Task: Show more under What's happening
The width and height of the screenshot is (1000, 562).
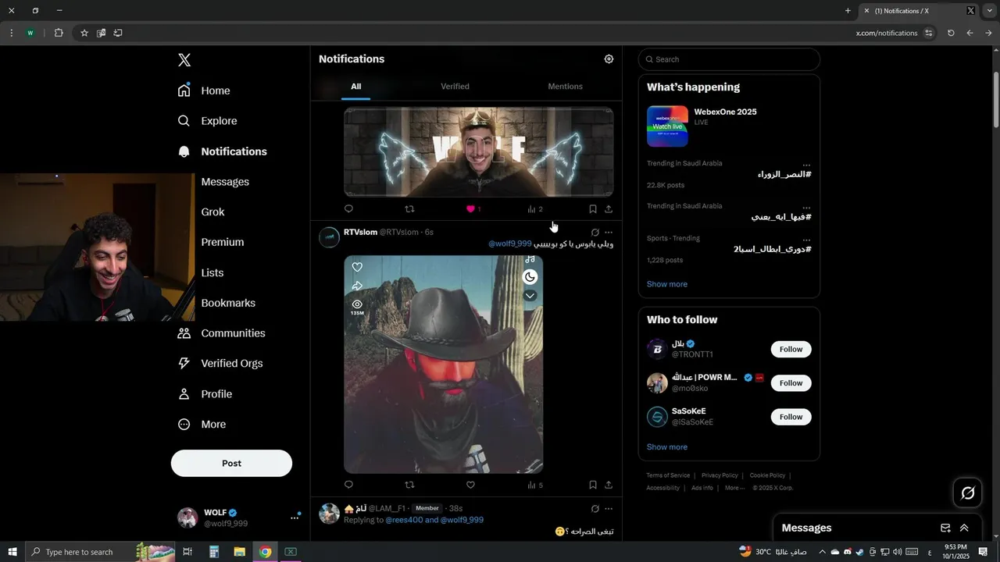Action: (667, 284)
